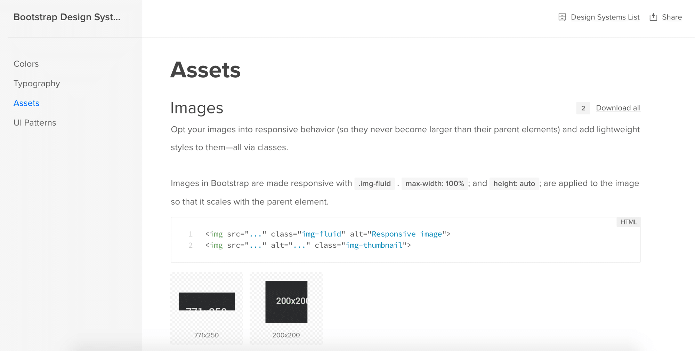
Task: Open the Share link
Action: point(672,17)
